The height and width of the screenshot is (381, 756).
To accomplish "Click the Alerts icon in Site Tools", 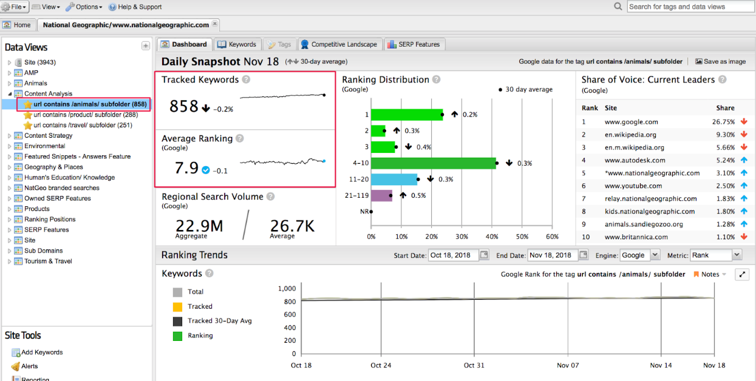I will (16, 366).
